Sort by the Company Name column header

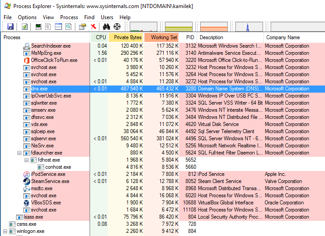(294, 37)
